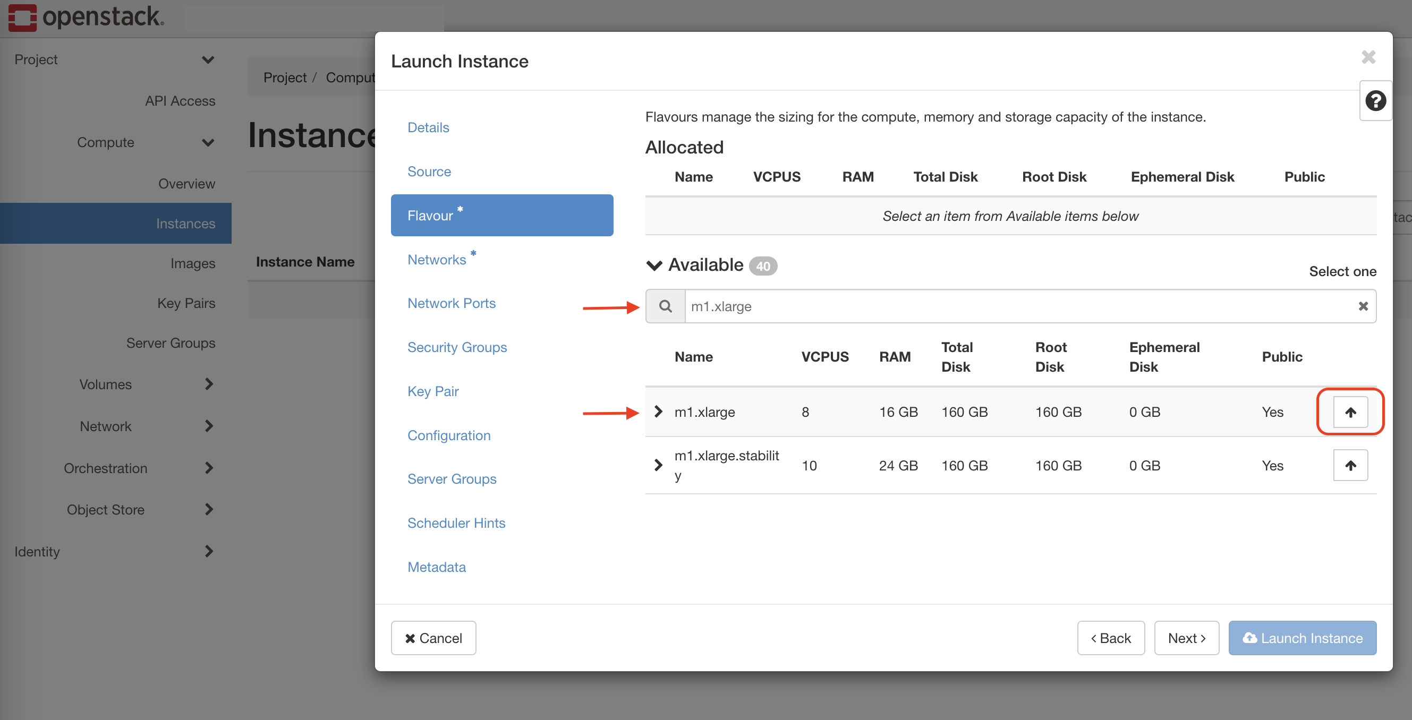Clear the flavour search filter text
The width and height of the screenshot is (1412, 720).
click(1363, 306)
